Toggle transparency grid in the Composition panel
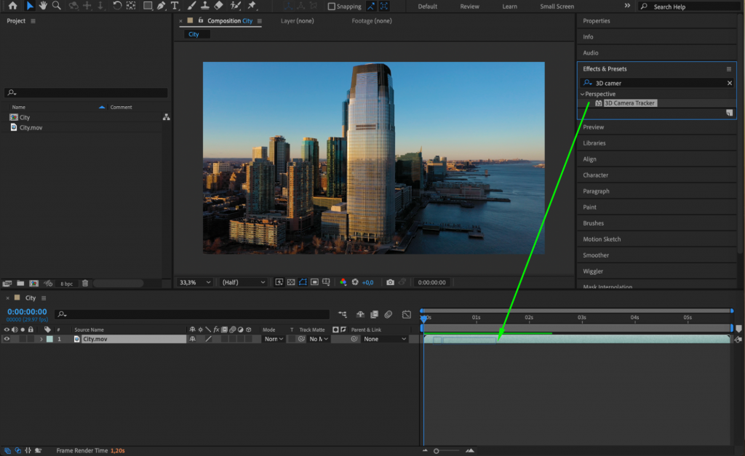Image resolution: width=745 pixels, height=456 pixels. (x=291, y=282)
